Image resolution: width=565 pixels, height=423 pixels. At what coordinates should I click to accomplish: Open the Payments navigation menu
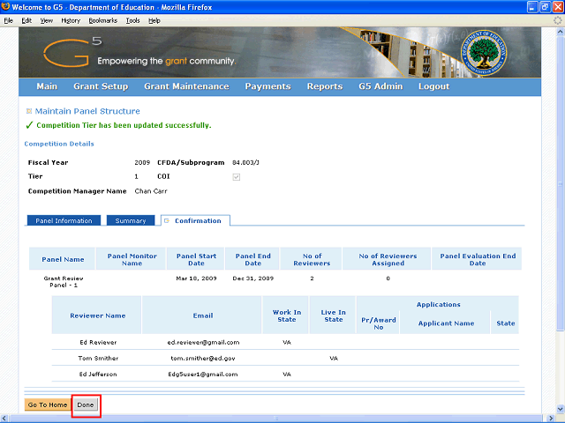[267, 86]
